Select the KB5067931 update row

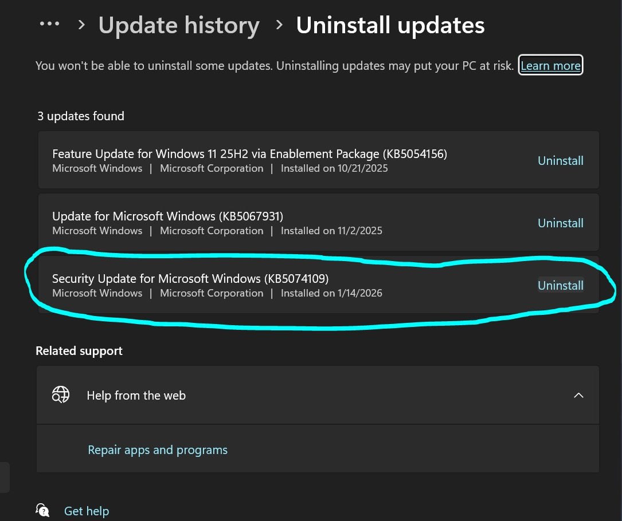258,222
